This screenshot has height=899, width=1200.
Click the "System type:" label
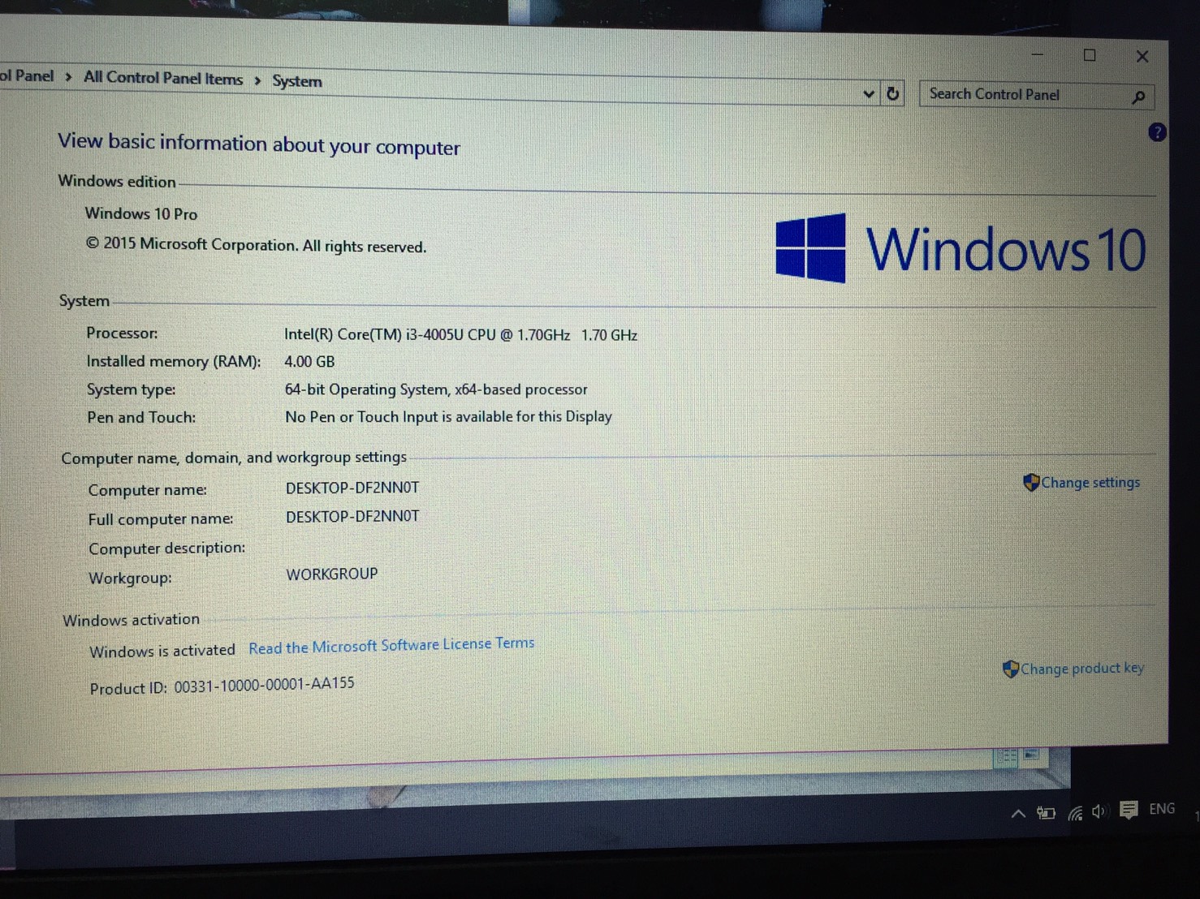[132, 389]
